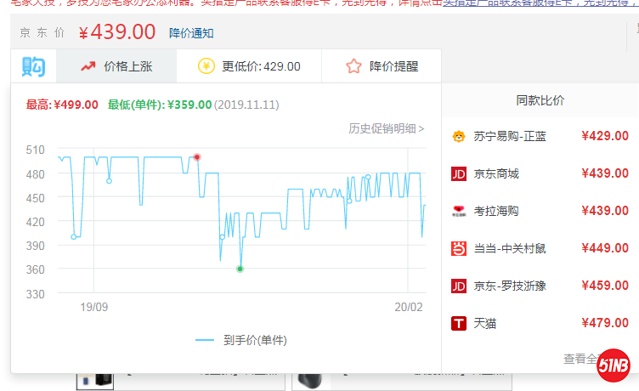Click the red 51NB round badge

[x=614, y=365]
